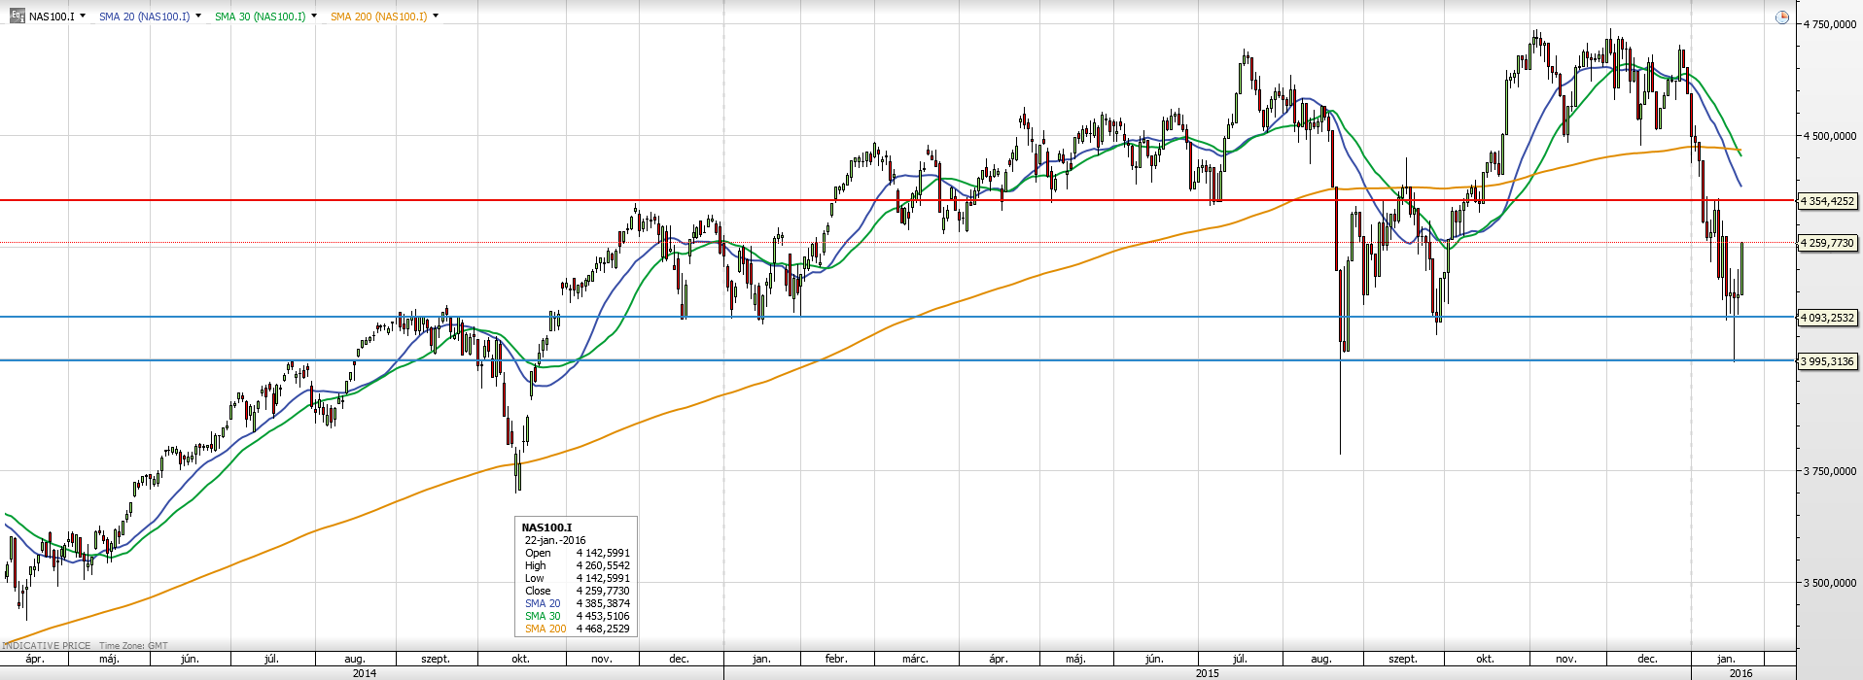Click the 3 995,3136 blue level tag

tap(1828, 361)
